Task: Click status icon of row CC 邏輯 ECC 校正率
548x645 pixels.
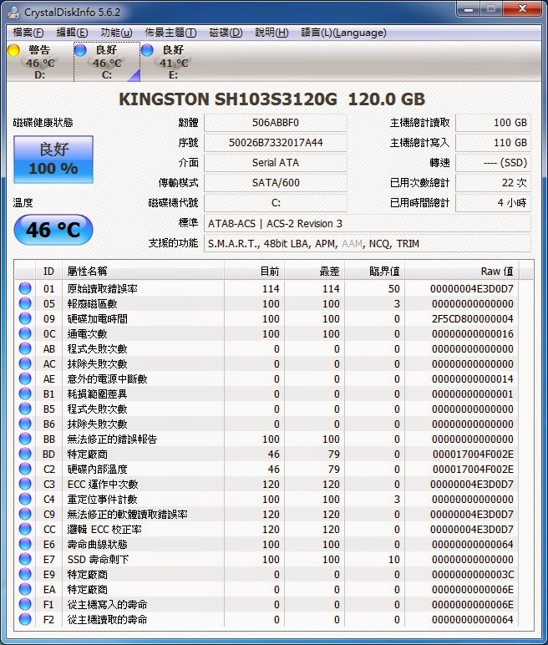Action: point(25,529)
